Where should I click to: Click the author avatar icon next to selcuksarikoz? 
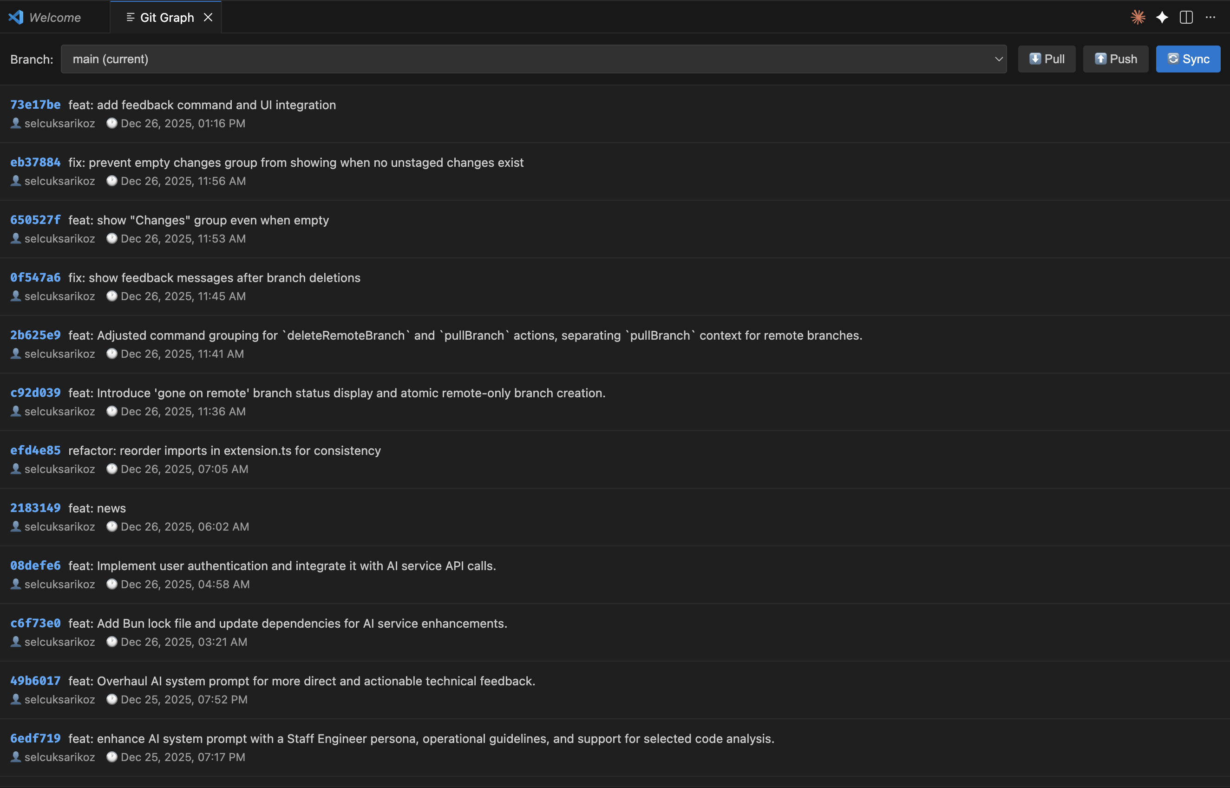pyautogui.click(x=15, y=123)
